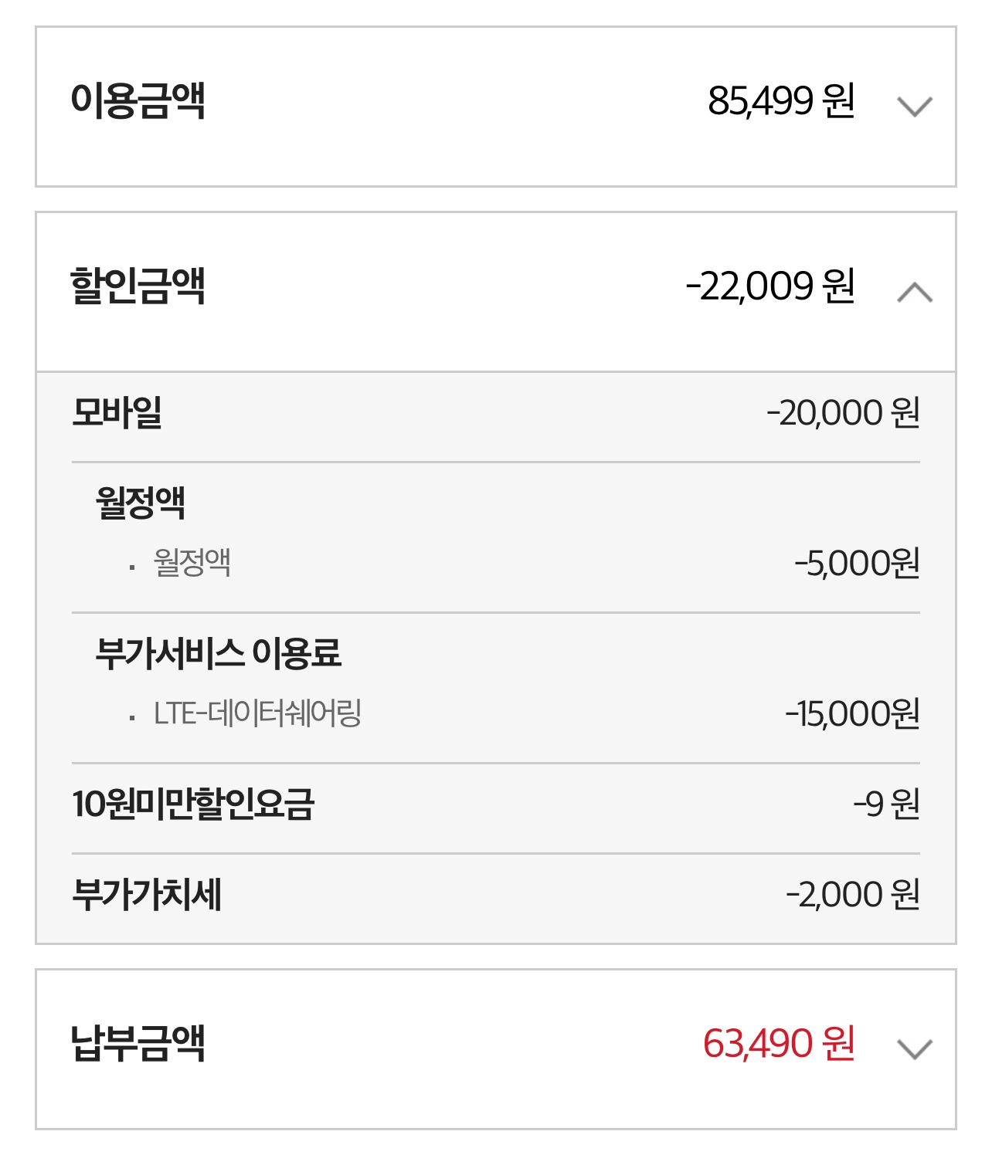This screenshot has height=1155, width=992.
Task: Collapse the 할인금액 section chevron
Action: [x=915, y=293]
